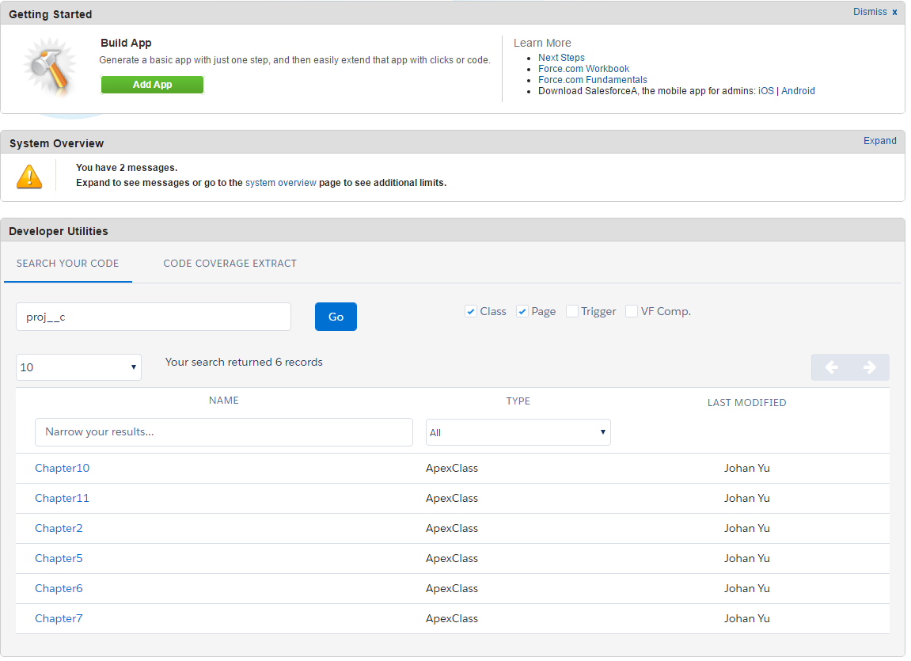Open the page size dropdown showing 10
The width and height of the screenshot is (911, 661).
point(78,367)
